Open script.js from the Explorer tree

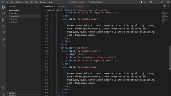[x=14, y=19]
